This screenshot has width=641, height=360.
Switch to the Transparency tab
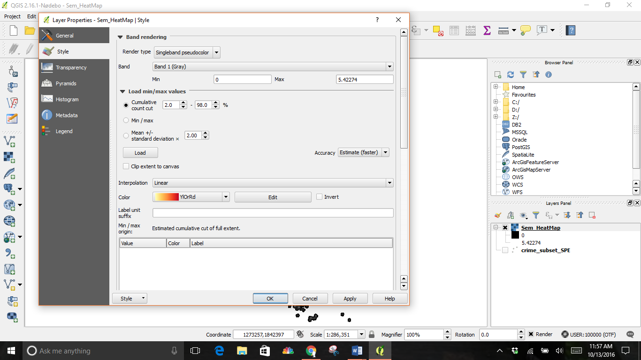(x=71, y=67)
